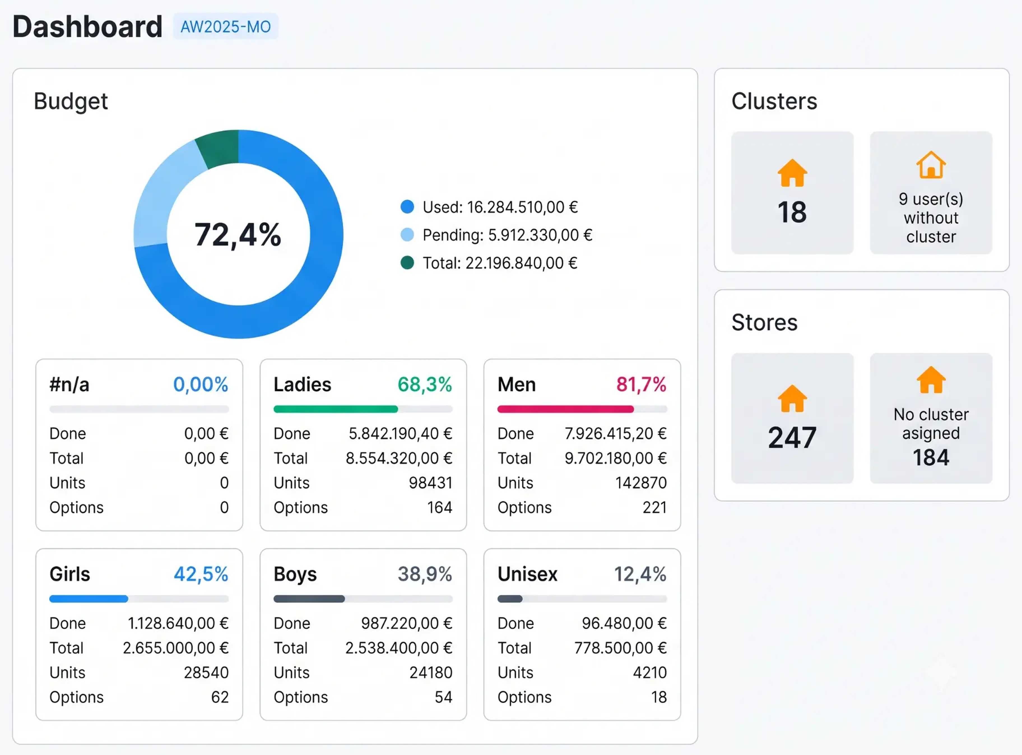Click Men Done amount 7.926.415,20 €
Screen dimensions: 1022x755
tap(615, 433)
